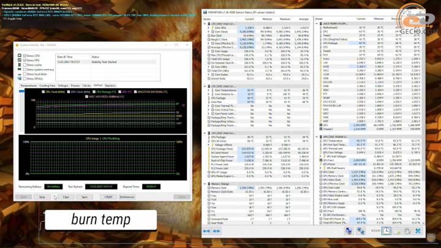This screenshot has width=441, height=248.
Task: Open Preferences in stability test
Action: click(x=127, y=197)
